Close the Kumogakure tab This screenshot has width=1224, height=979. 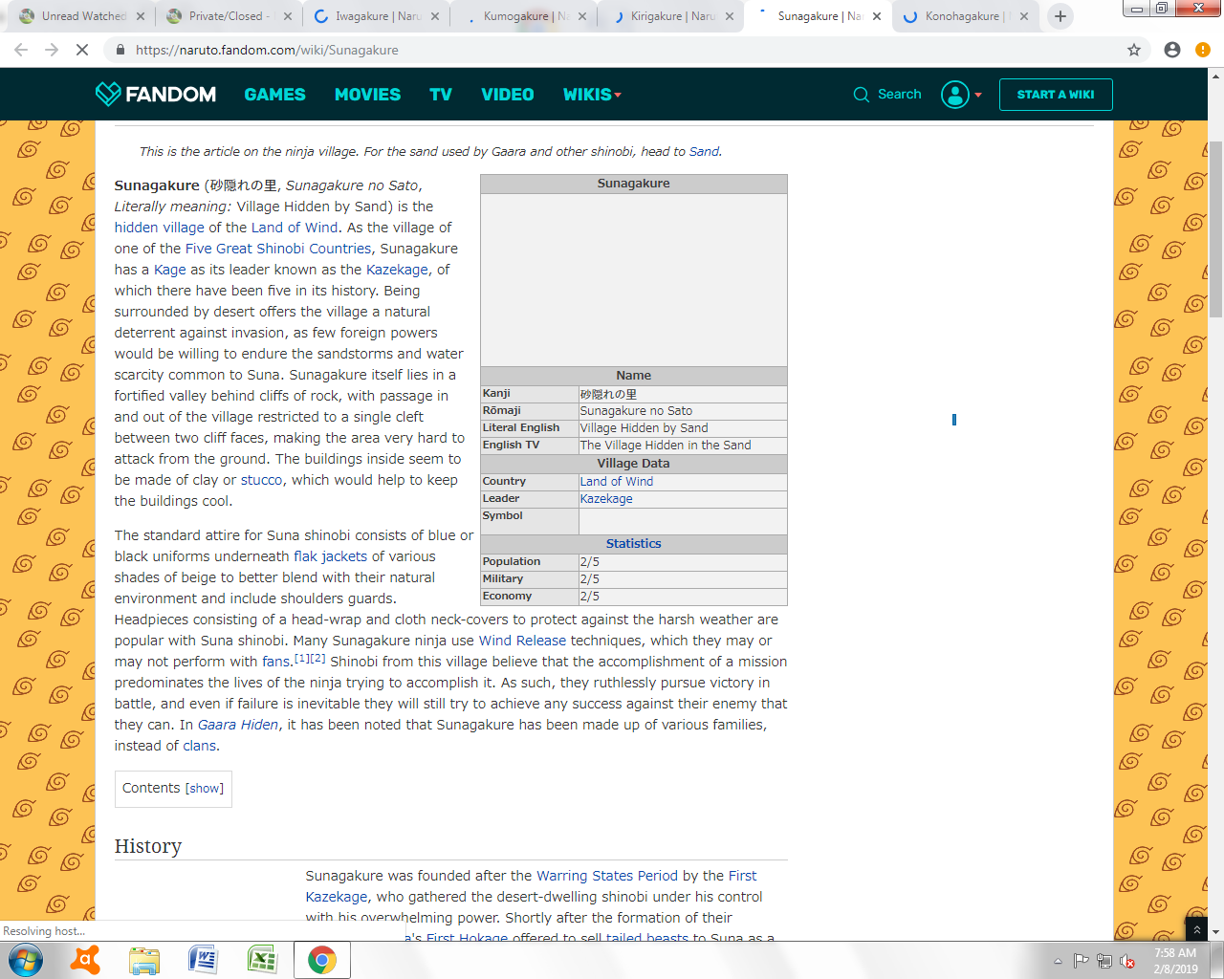(582, 16)
